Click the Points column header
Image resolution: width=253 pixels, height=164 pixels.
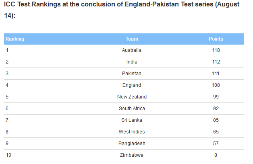click(x=216, y=39)
